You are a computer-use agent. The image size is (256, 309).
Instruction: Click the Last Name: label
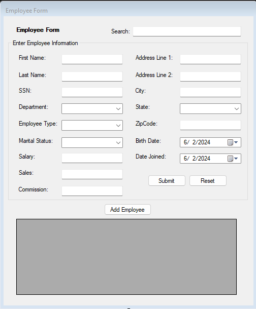coord(33,75)
